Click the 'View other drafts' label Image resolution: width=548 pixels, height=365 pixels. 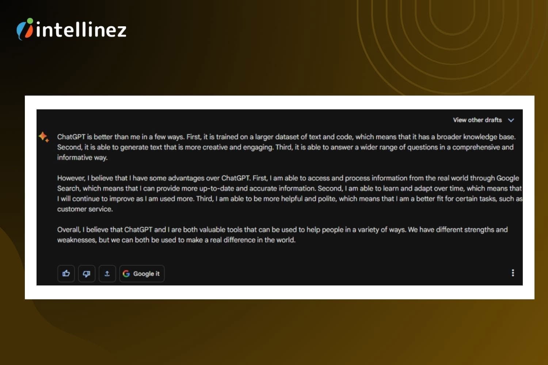477,120
